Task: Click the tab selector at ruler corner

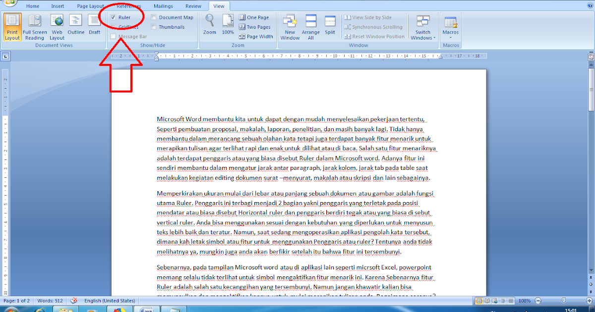Action: (5, 56)
